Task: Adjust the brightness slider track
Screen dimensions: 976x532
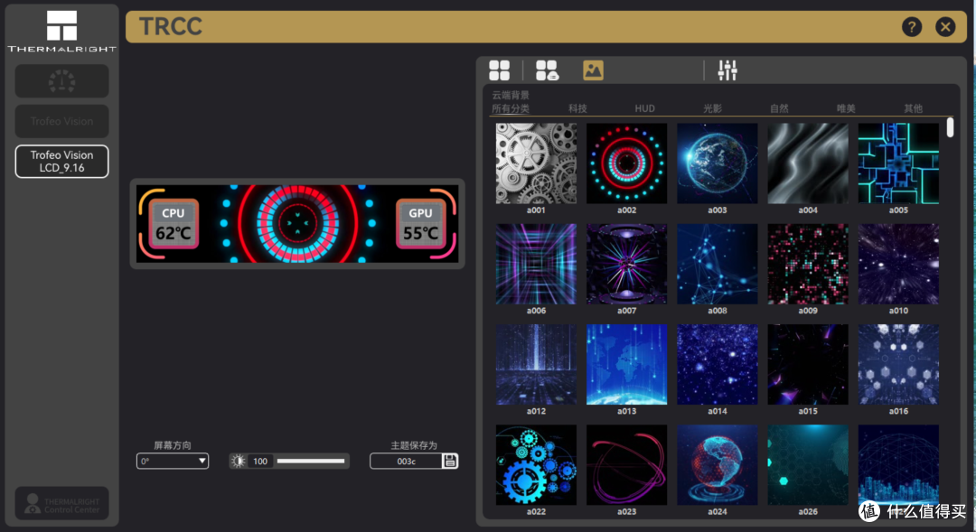Action: point(311,461)
